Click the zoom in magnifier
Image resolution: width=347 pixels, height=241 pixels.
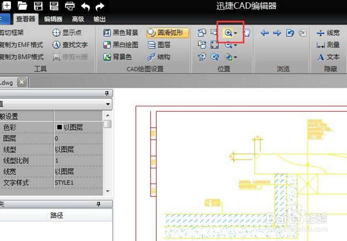(228, 33)
